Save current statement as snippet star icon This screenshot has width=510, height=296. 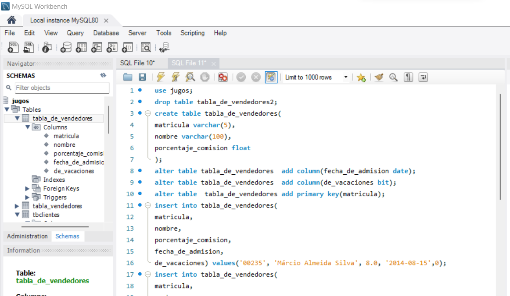361,77
